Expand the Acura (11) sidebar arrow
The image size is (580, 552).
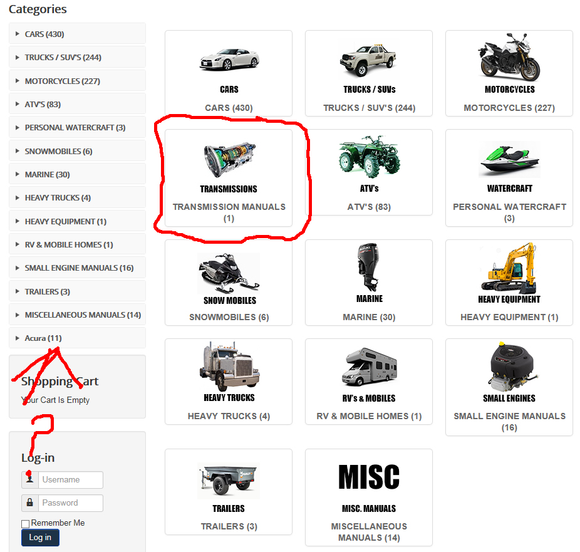(x=17, y=338)
